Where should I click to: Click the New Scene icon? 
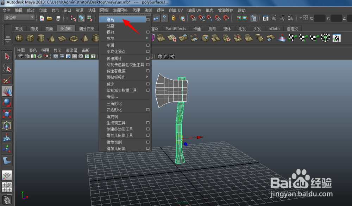[42, 18]
